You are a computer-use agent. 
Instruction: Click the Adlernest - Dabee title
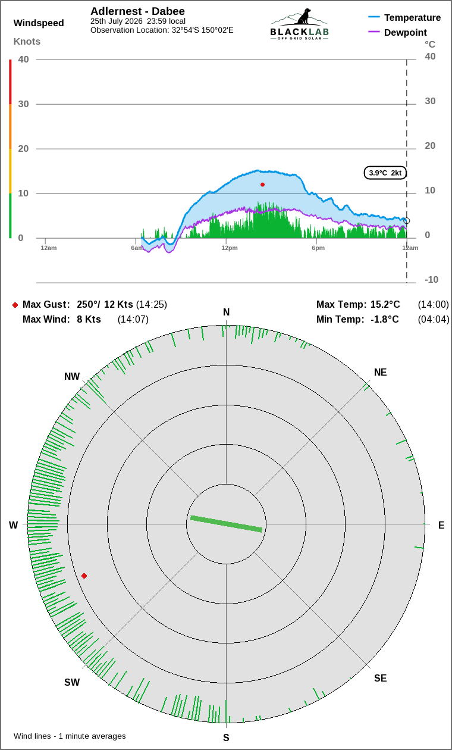[137, 11]
